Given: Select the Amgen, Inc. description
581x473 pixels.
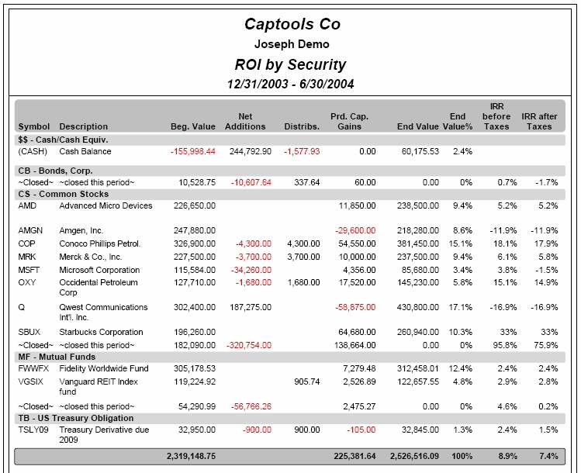Looking at the screenshot, I should pyautogui.click(x=81, y=231).
